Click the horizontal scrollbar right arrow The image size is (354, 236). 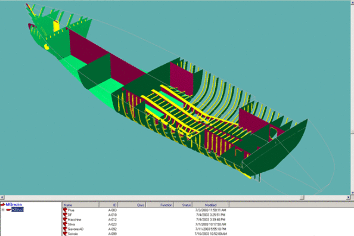(x=348, y=197)
